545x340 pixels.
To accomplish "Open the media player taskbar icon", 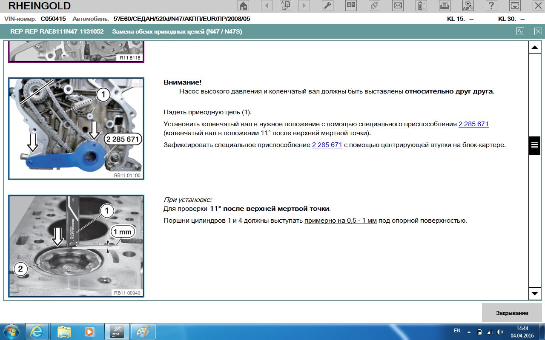I will tap(90, 331).
